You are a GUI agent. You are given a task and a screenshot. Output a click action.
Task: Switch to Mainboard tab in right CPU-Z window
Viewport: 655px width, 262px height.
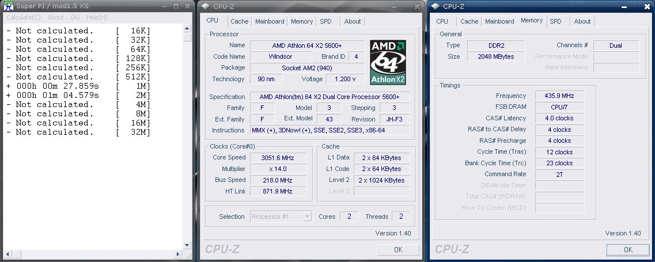499,21
